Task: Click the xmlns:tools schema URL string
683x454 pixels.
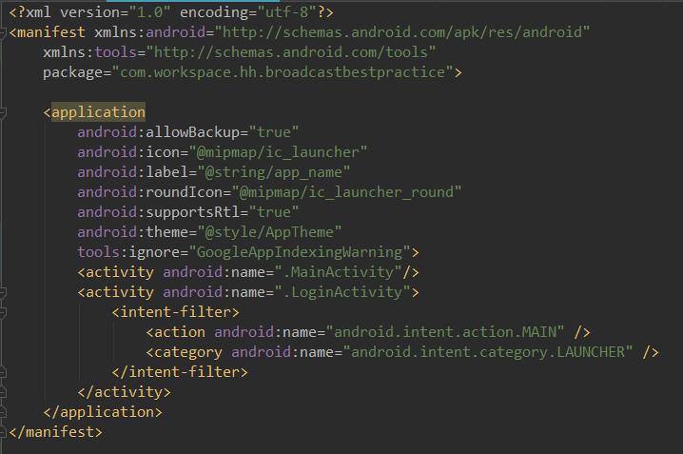Action: 290,52
